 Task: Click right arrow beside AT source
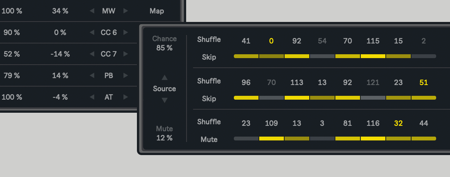coord(125,97)
